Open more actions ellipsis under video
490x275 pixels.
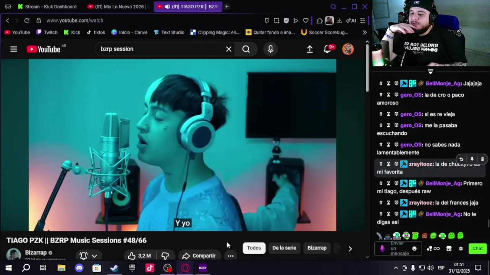coord(230,256)
